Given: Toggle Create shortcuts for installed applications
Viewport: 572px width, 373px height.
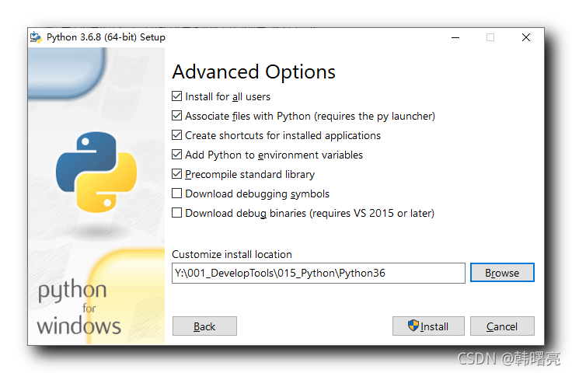Looking at the screenshot, I should tap(177, 135).
